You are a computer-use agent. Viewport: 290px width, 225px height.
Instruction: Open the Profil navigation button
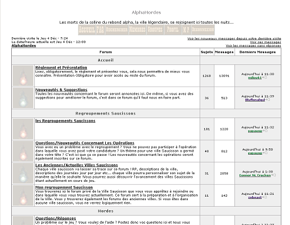click(172, 30)
